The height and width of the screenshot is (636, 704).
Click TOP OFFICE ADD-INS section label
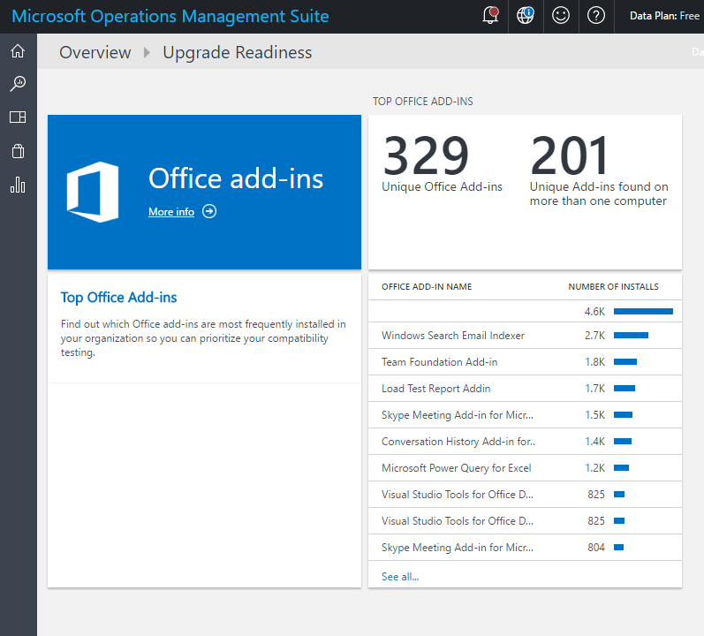tap(422, 102)
